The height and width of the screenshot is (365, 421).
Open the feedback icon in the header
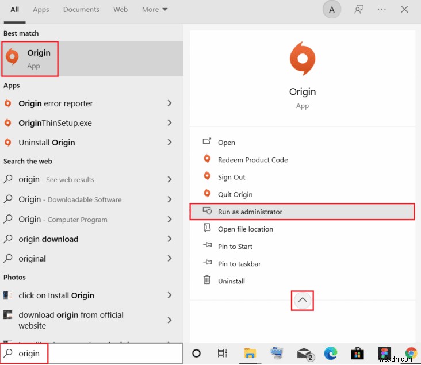(359, 9)
